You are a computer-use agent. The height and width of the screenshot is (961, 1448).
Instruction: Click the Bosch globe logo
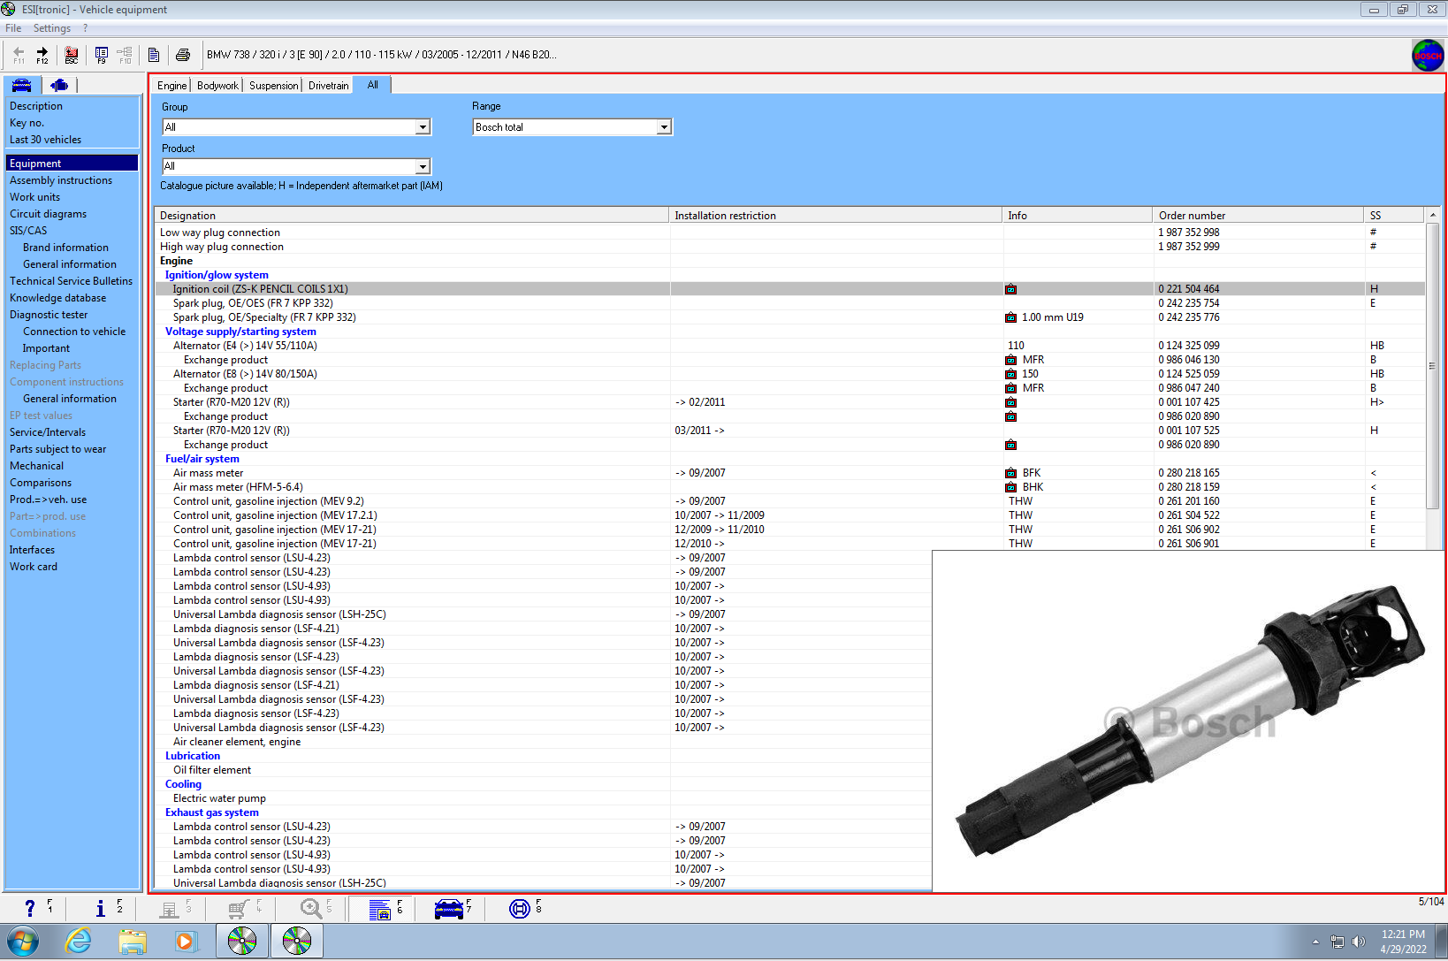click(1428, 55)
